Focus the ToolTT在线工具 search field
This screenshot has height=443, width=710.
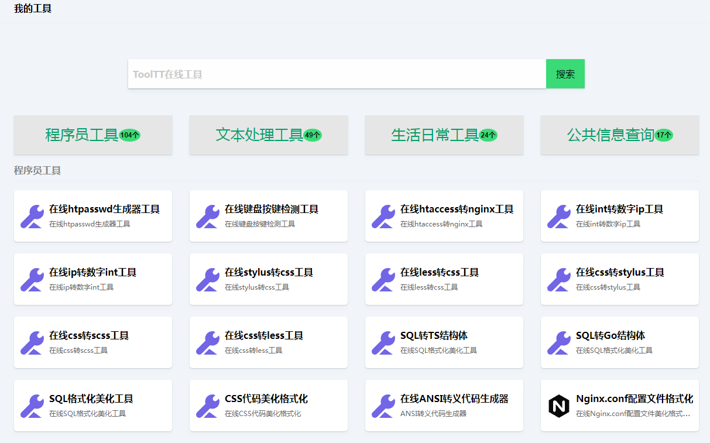pyautogui.click(x=337, y=74)
